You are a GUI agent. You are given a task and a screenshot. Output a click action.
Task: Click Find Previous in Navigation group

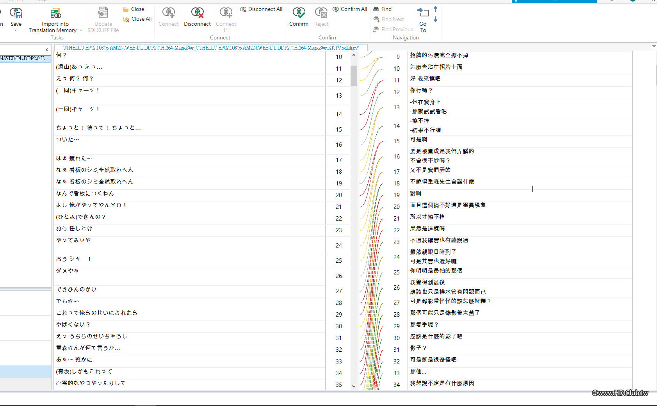[393, 29]
